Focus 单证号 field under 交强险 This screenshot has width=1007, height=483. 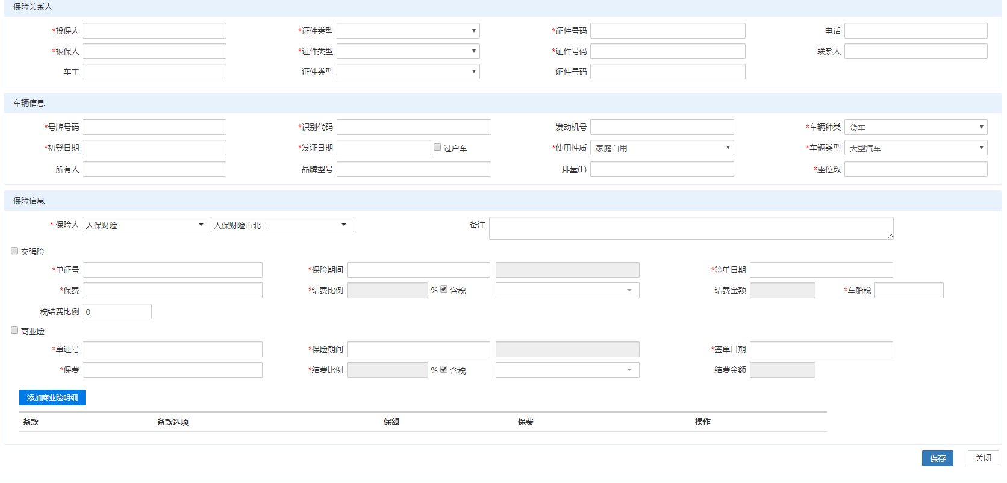[172, 270]
